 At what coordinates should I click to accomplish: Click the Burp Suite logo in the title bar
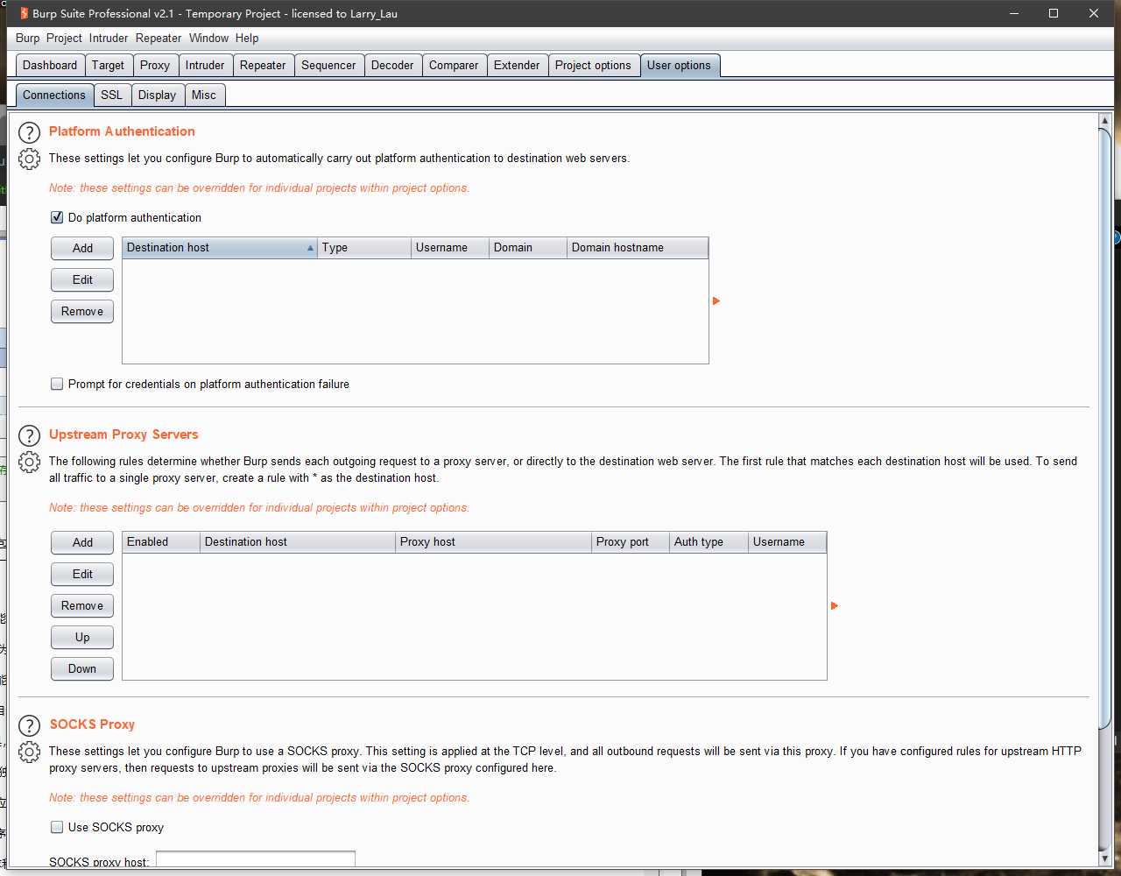point(24,13)
